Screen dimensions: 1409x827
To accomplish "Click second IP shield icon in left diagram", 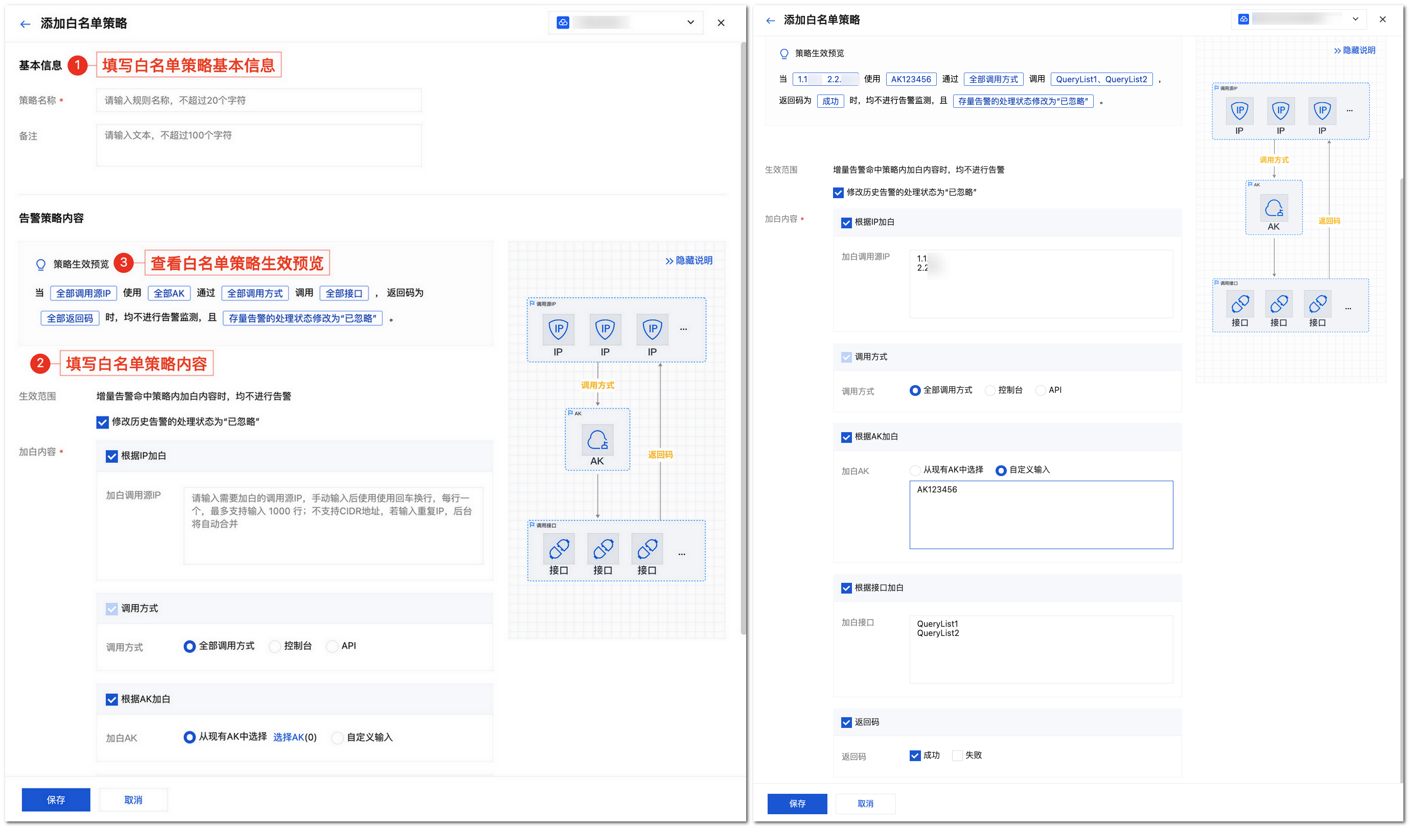I will 605,329.
